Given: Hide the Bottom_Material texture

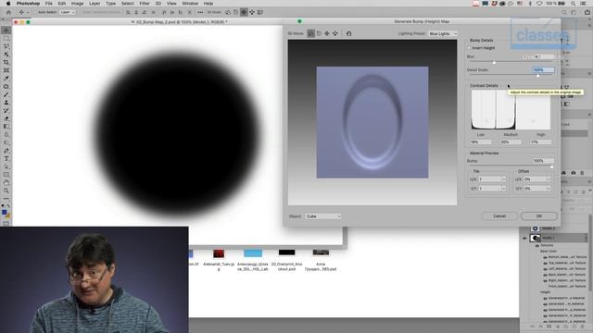Looking at the screenshot, I should [x=545, y=257].
